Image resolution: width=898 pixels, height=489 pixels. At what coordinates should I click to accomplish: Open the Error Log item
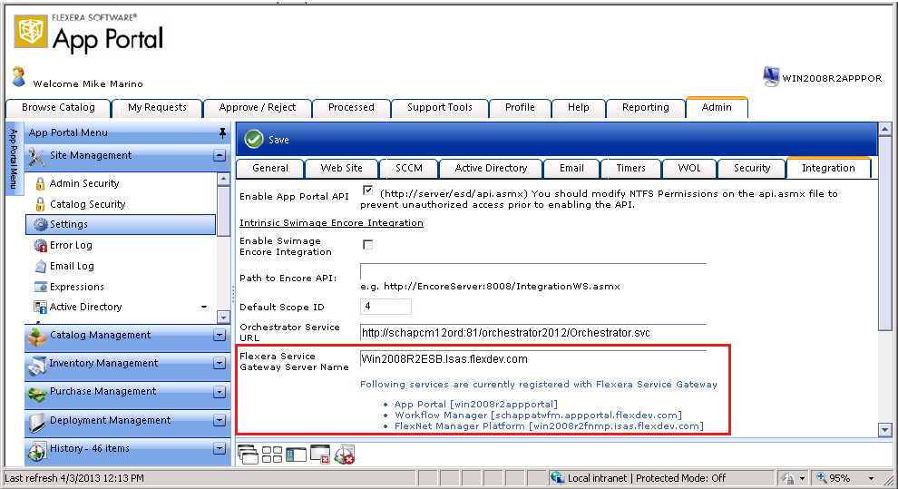click(x=71, y=245)
